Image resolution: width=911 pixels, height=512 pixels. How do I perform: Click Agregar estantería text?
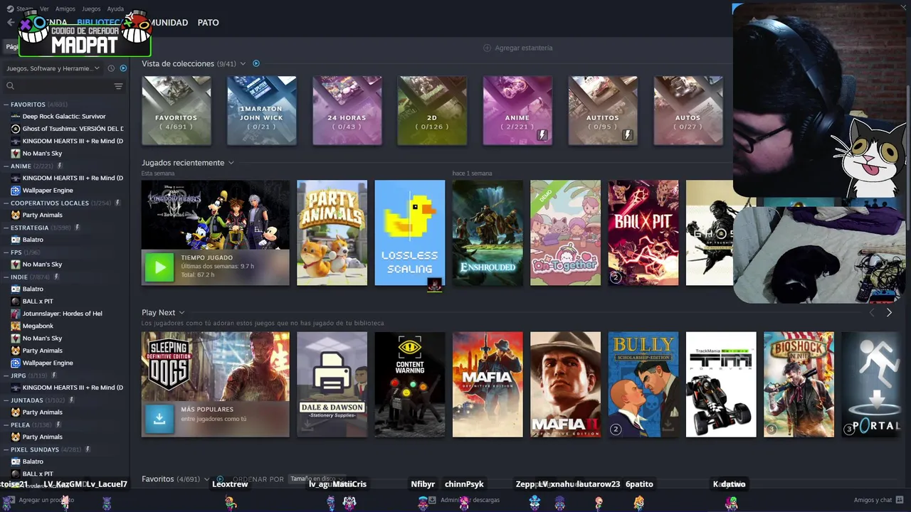tap(524, 48)
